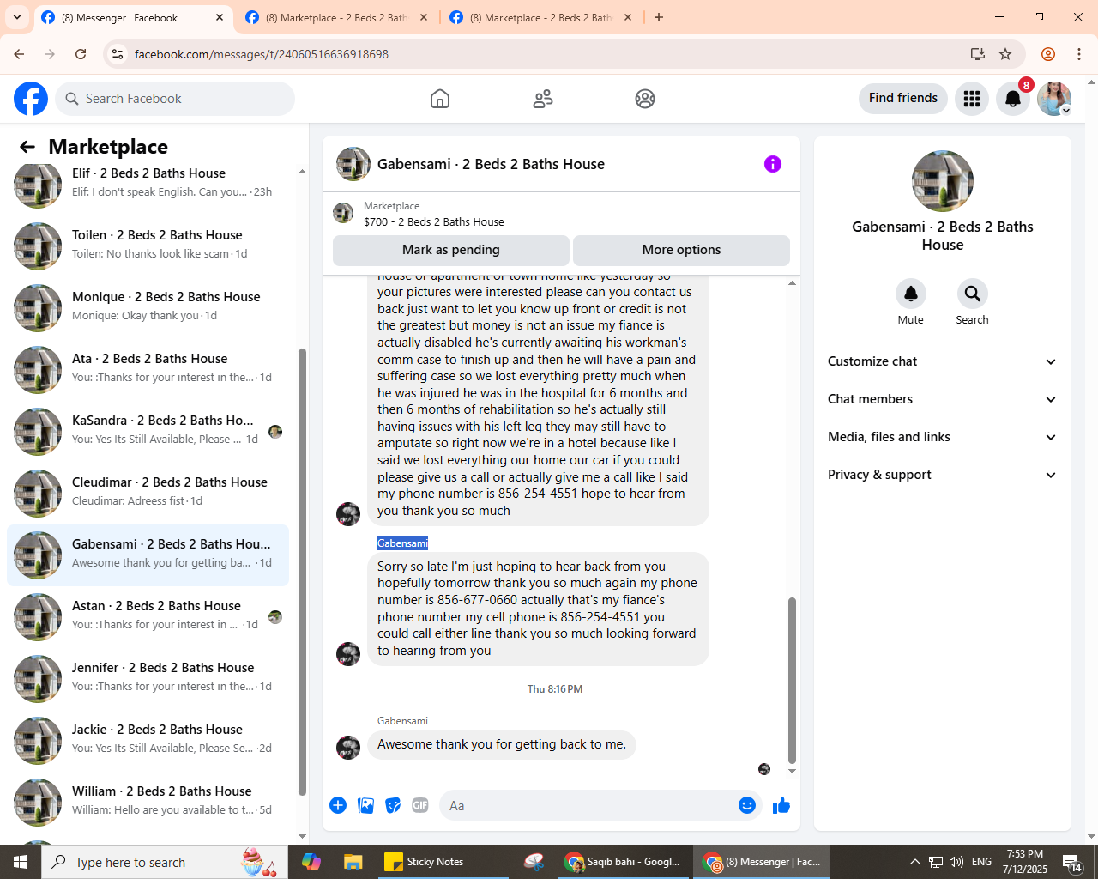Close the Messenger | Facebook tab
This screenshot has width=1098, height=879.
220,17
